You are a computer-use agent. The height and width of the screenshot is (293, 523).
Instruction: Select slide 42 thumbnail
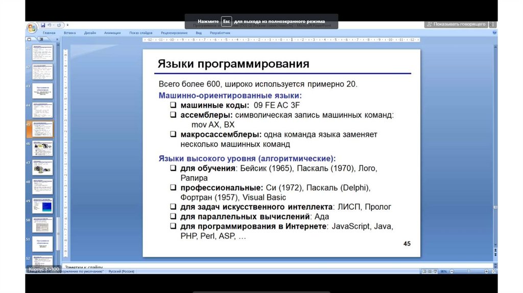coord(43,71)
